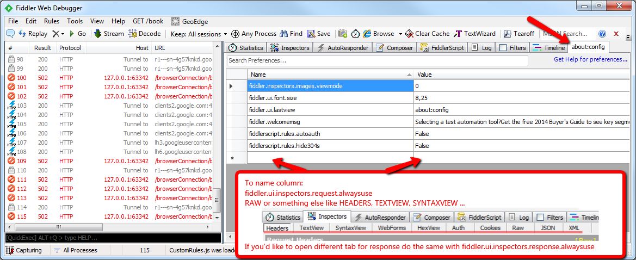Click the comment bubble toolbar icon
The height and width of the screenshot is (260, 636).
click(10, 34)
